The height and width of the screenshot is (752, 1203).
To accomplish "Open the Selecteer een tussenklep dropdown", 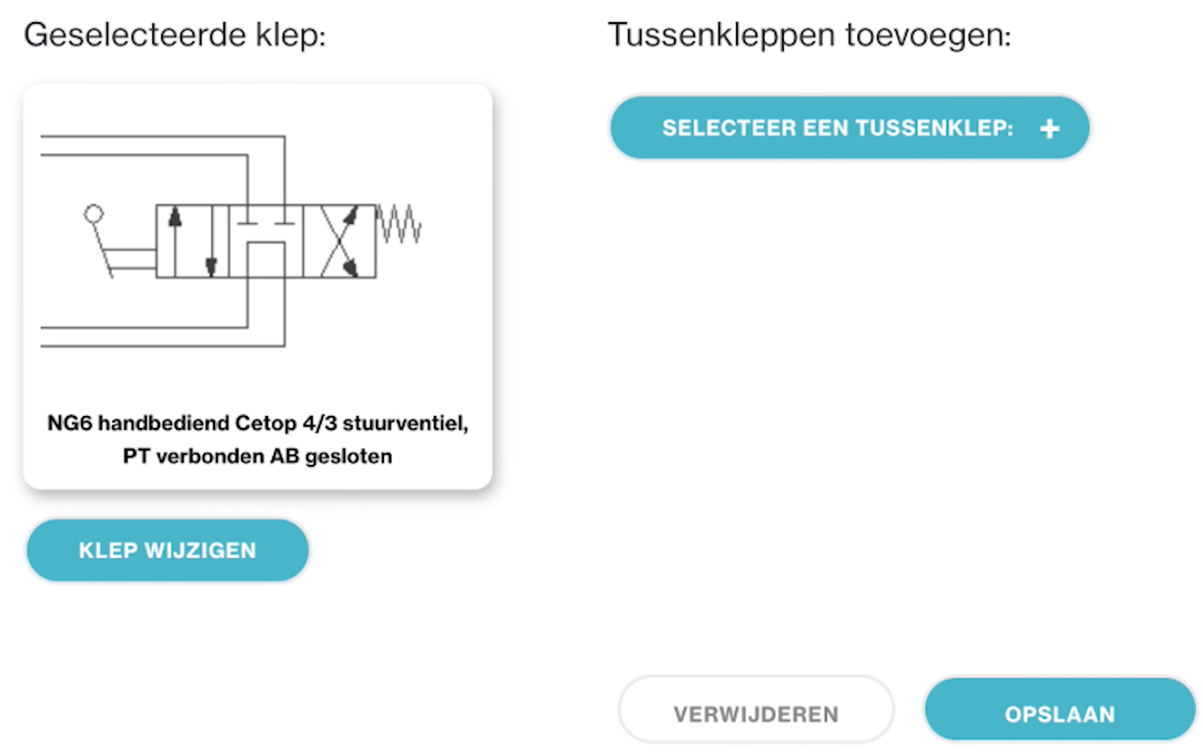I will (x=850, y=128).
